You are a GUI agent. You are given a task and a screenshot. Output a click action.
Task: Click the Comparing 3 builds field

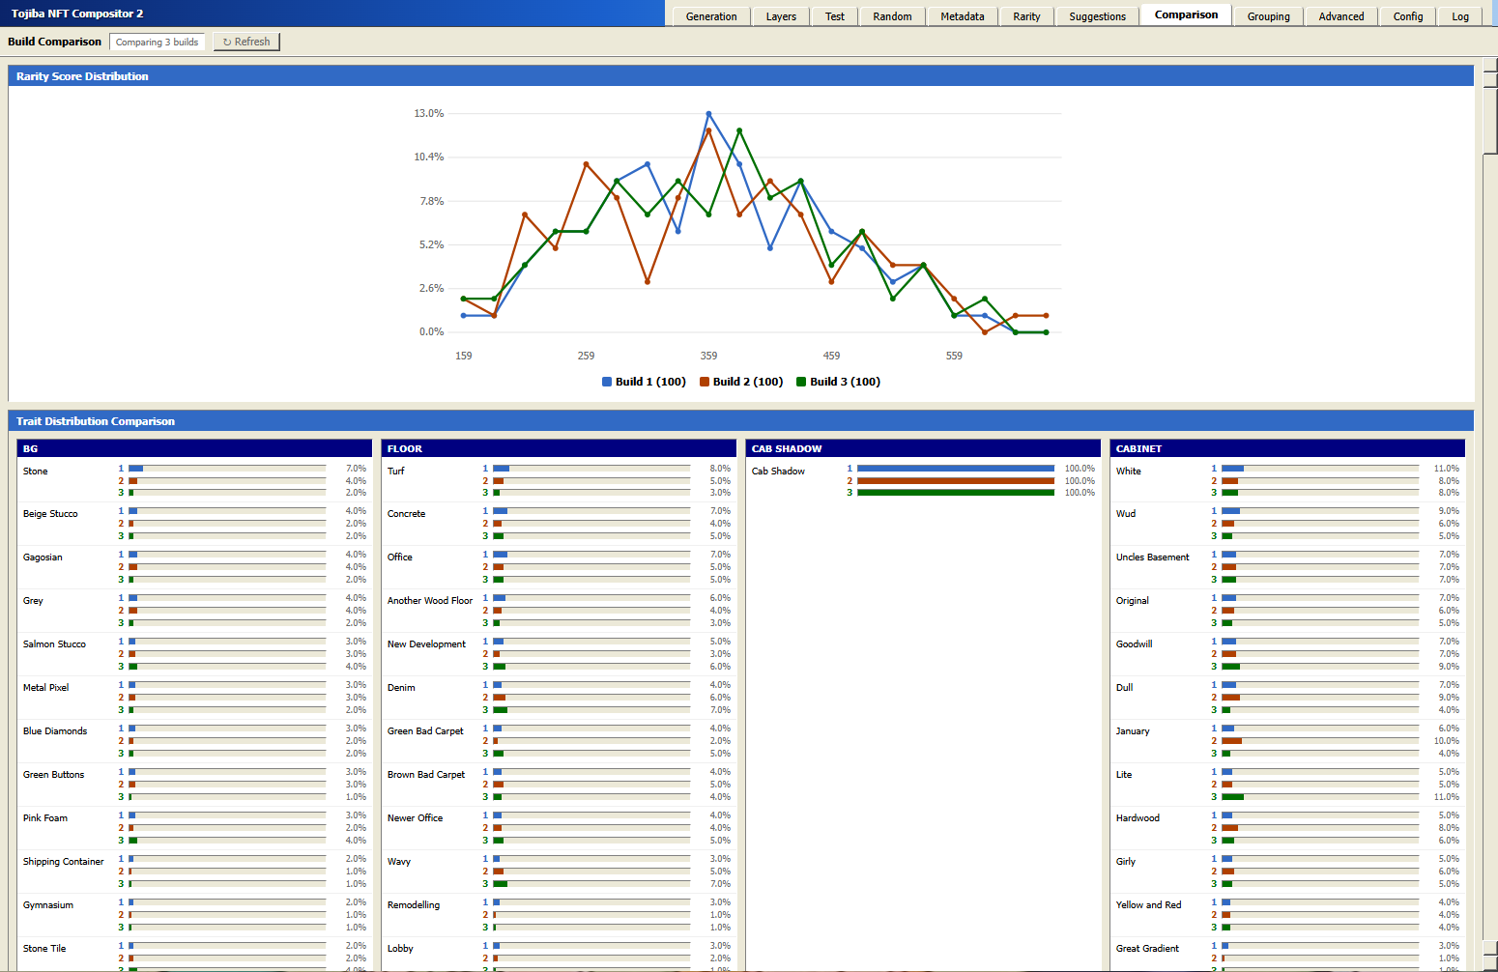[x=158, y=42]
